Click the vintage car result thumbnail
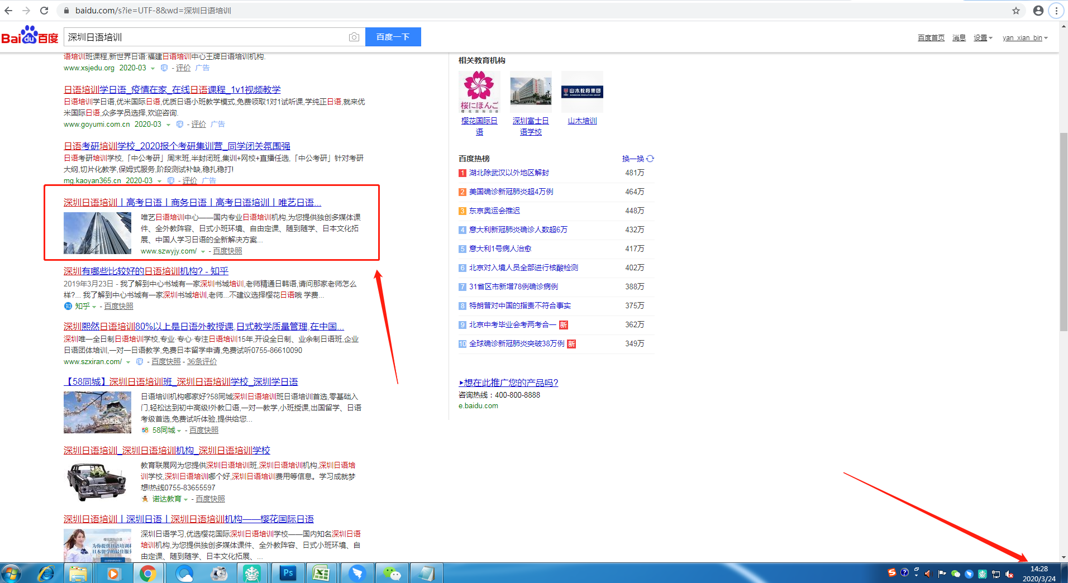Image resolution: width=1068 pixels, height=583 pixels. (x=97, y=481)
